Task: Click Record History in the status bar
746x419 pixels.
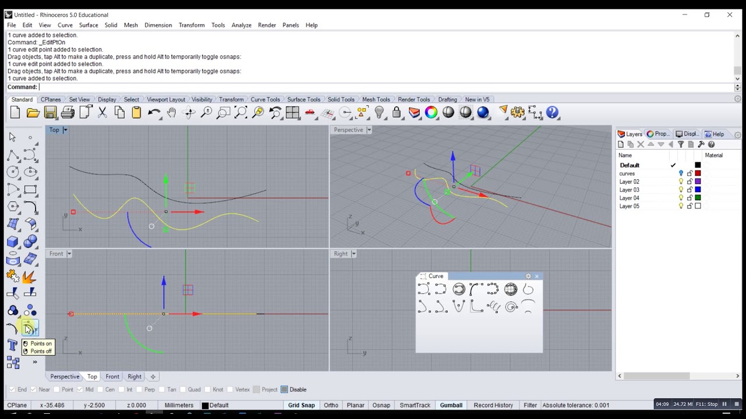Action: click(493, 405)
